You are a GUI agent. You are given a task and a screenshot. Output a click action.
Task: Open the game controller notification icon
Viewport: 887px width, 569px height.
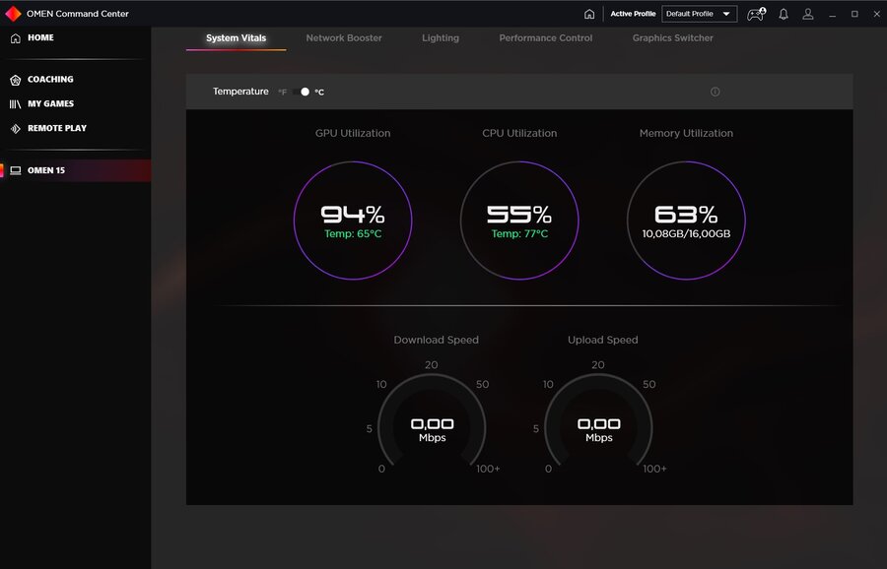[x=756, y=14]
